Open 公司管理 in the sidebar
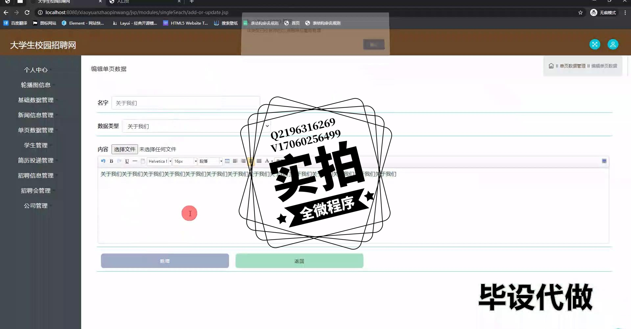 [x=36, y=206]
